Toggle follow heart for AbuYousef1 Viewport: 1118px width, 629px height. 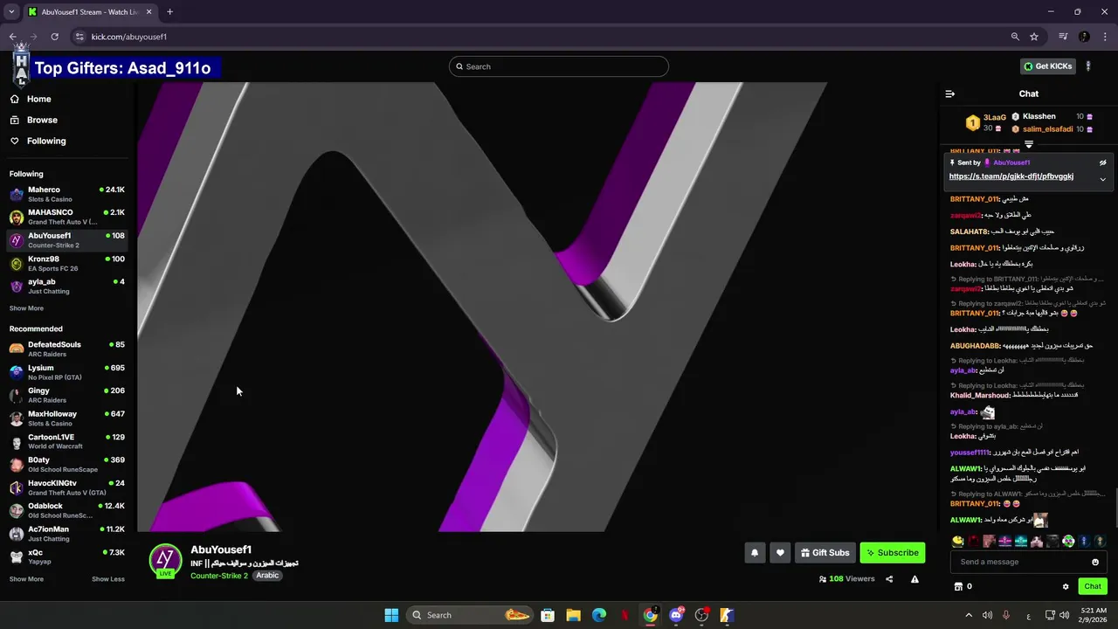point(780,552)
